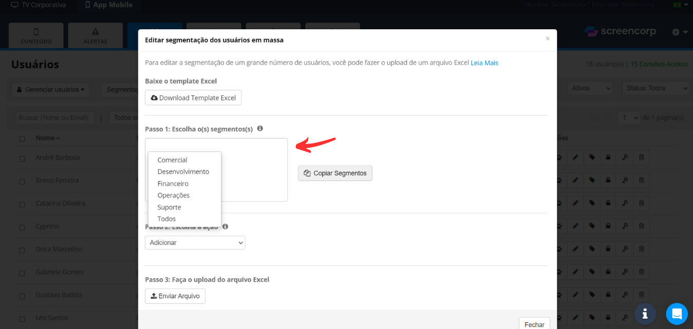Check the box for Gabriele Gomes
The width and height of the screenshot is (693, 329).
(x=22, y=273)
